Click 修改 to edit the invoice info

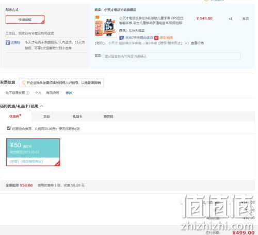pyautogui.click(x=69, y=93)
